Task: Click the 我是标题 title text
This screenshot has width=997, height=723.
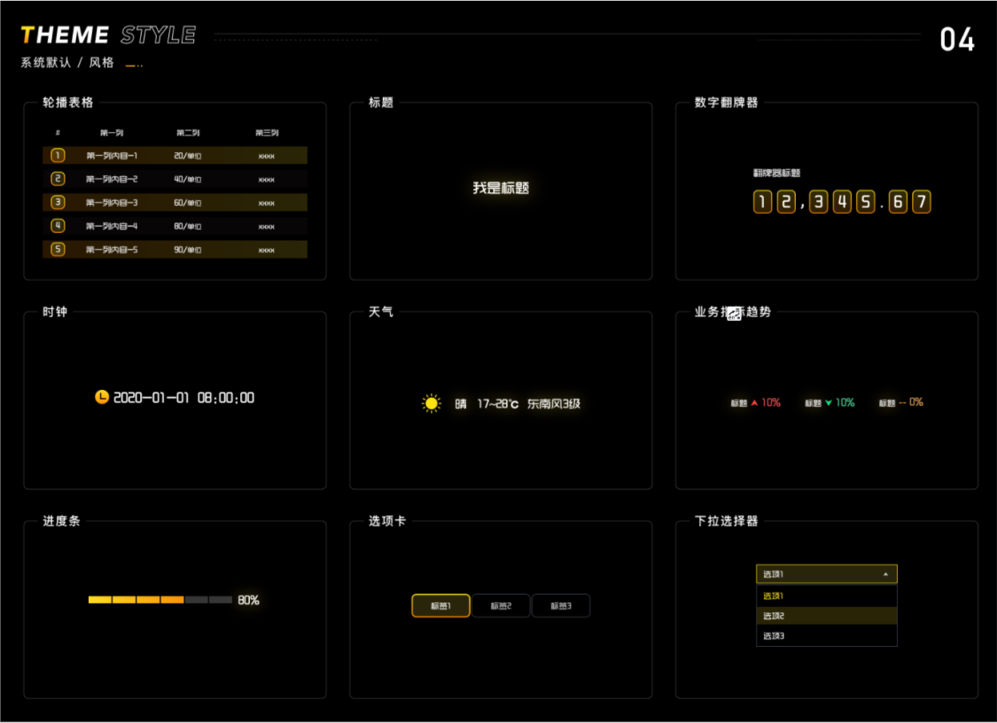Action: pos(501,188)
